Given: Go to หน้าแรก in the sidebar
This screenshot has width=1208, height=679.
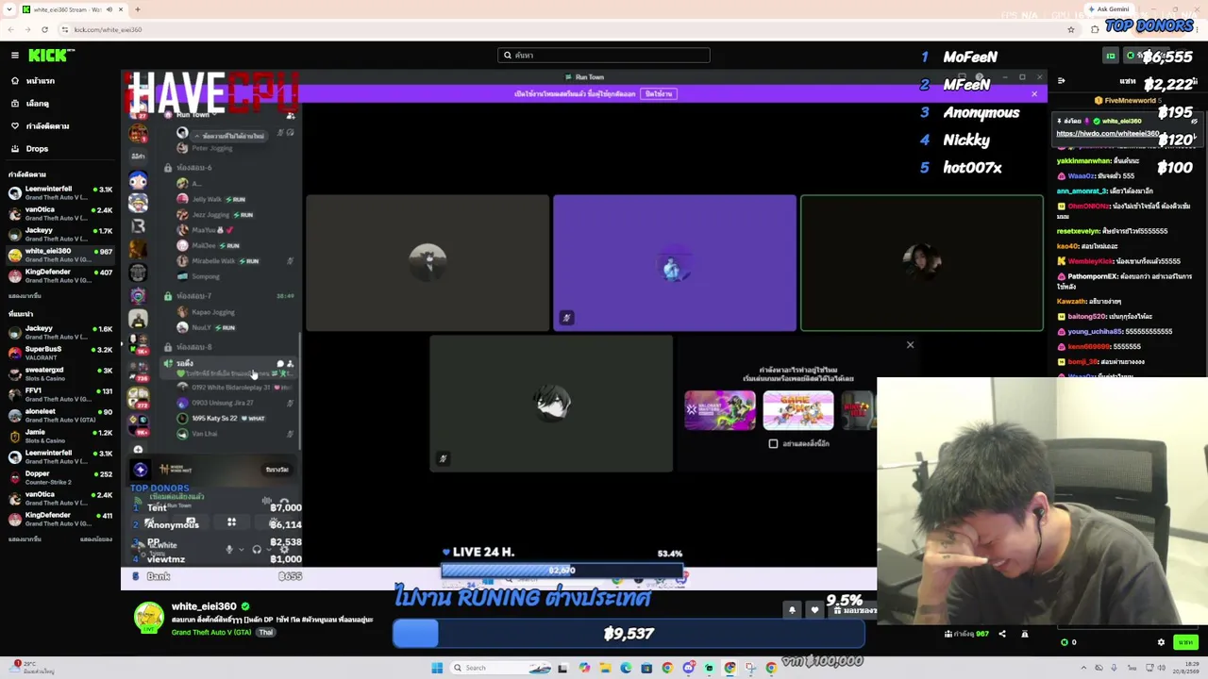Looking at the screenshot, I should 40,81.
